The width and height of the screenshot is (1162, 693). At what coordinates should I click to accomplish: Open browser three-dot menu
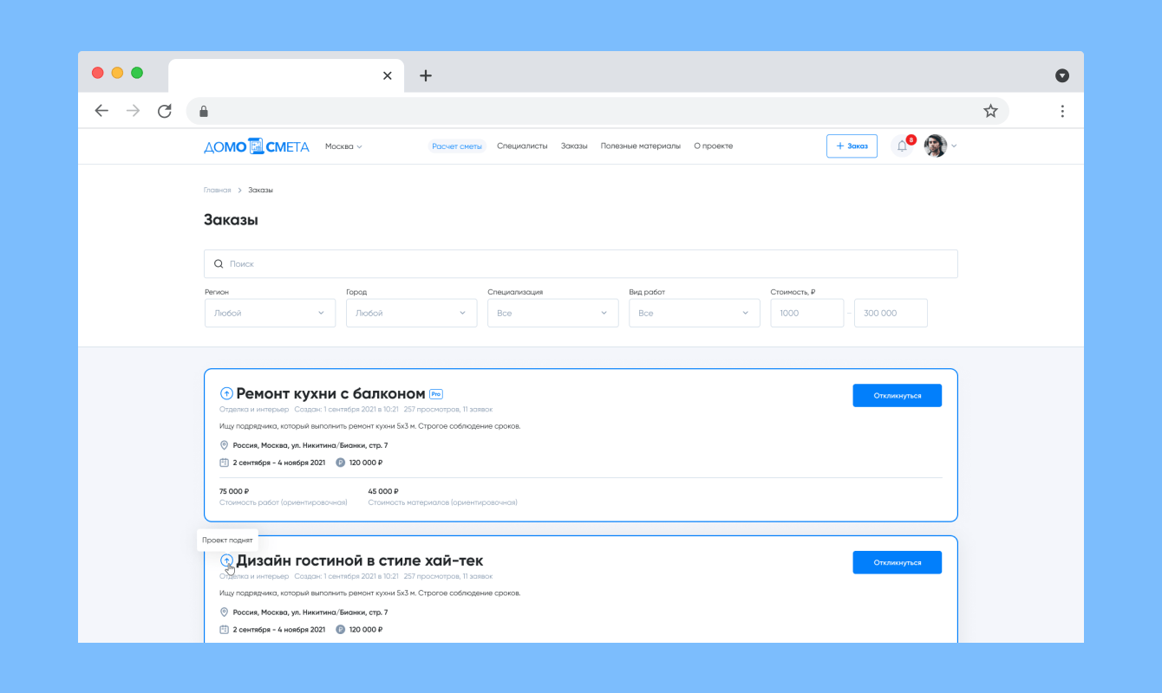coord(1062,111)
